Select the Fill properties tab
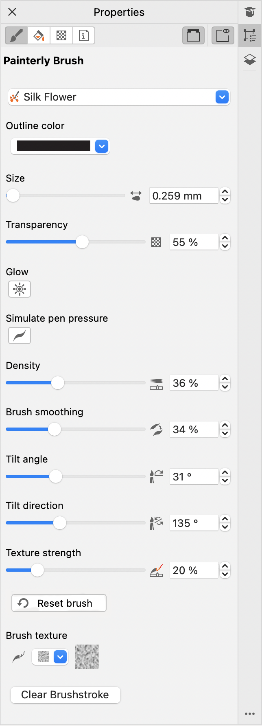The width and height of the screenshot is (262, 726). tap(39, 35)
